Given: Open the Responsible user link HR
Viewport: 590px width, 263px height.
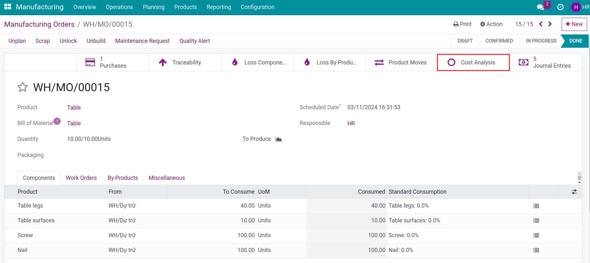Looking at the screenshot, I should tap(351, 123).
